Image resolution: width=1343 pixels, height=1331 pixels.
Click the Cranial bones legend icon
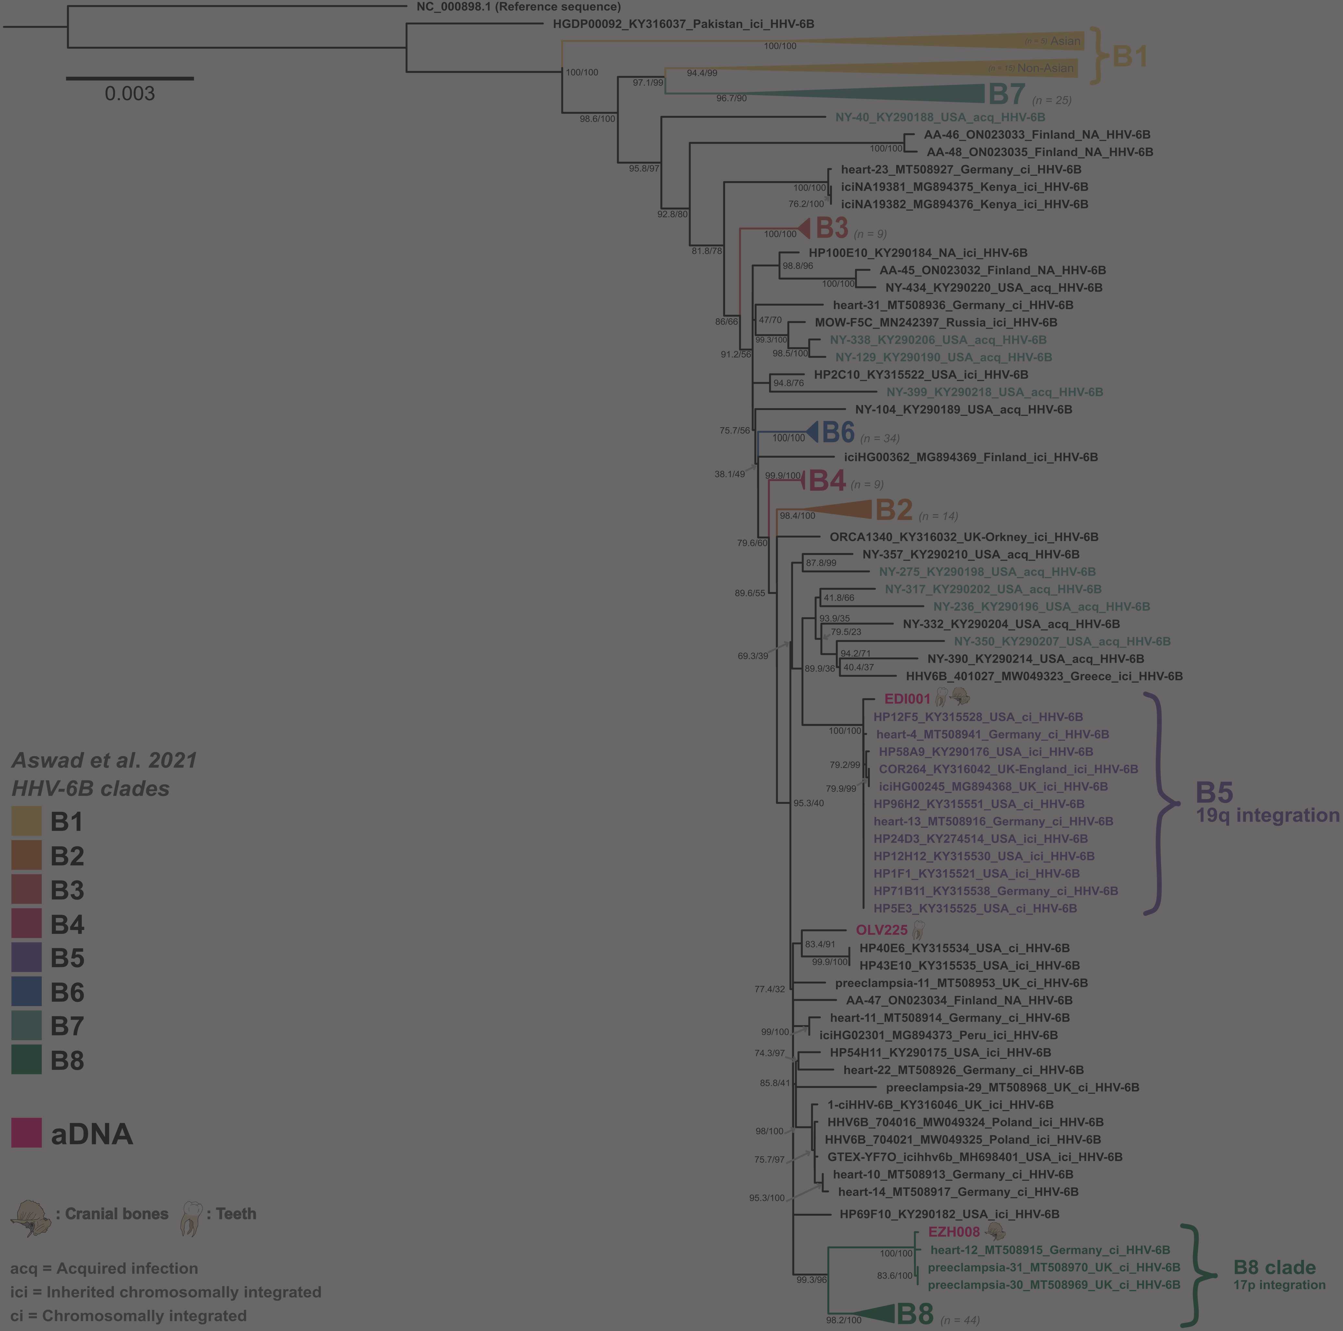click(x=30, y=1218)
